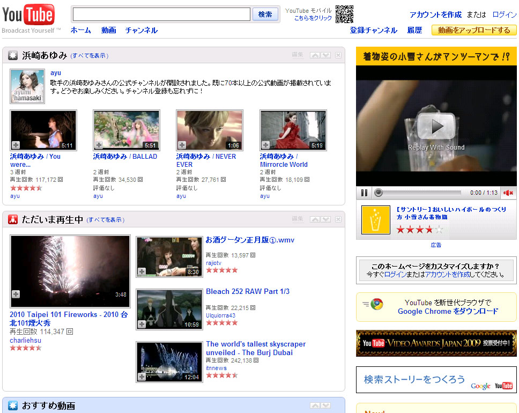Go to the ホーム tab

pos(81,30)
